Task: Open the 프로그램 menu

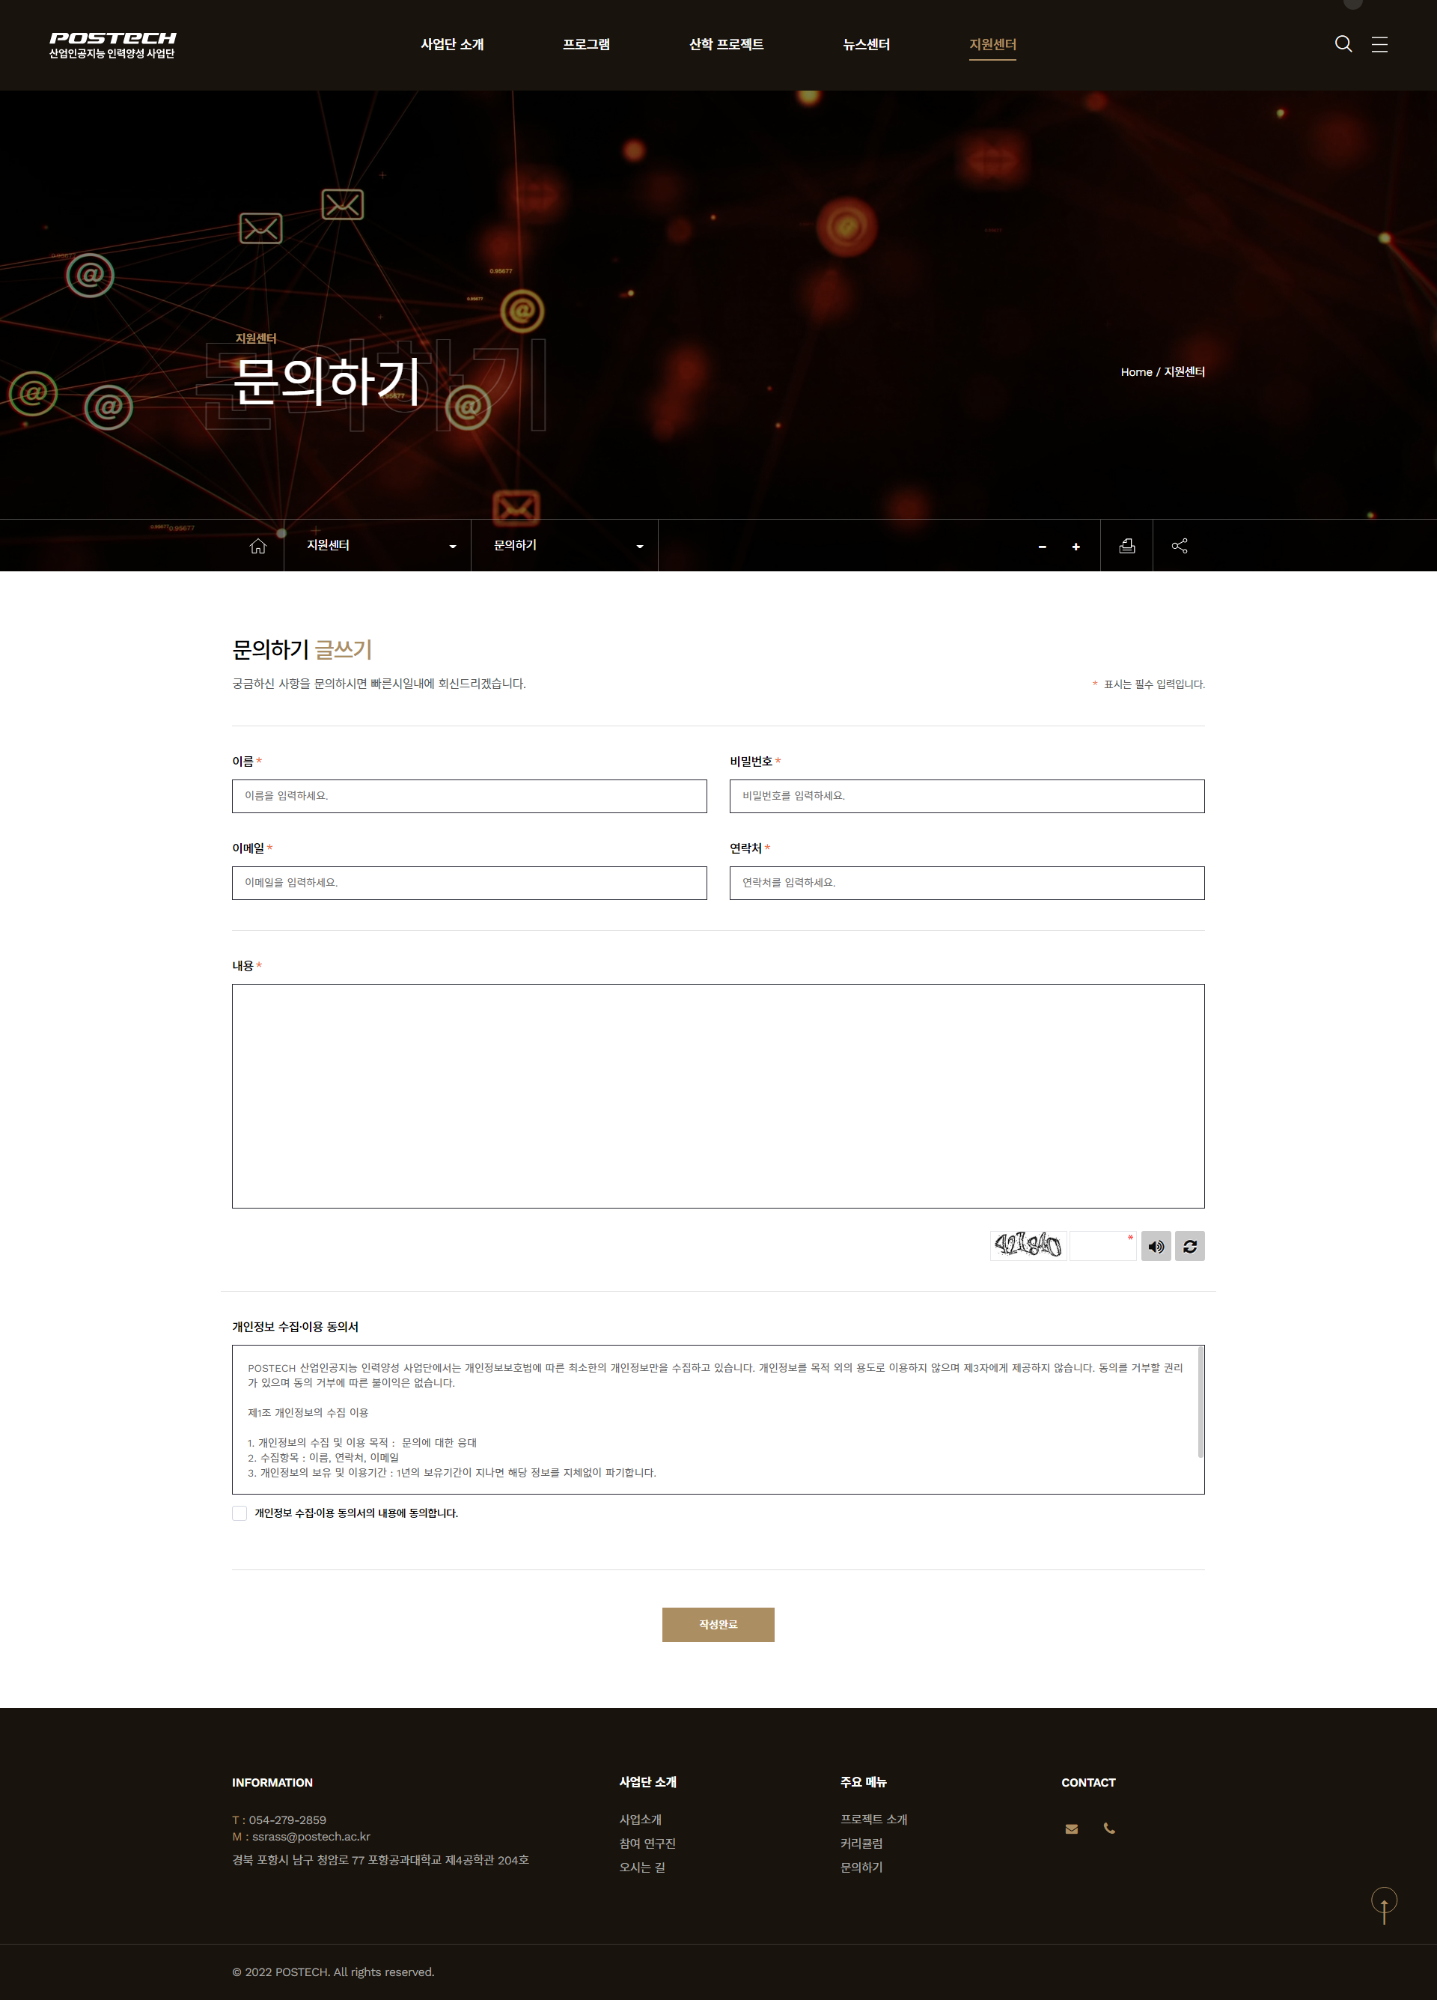Action: coord(586,44)
